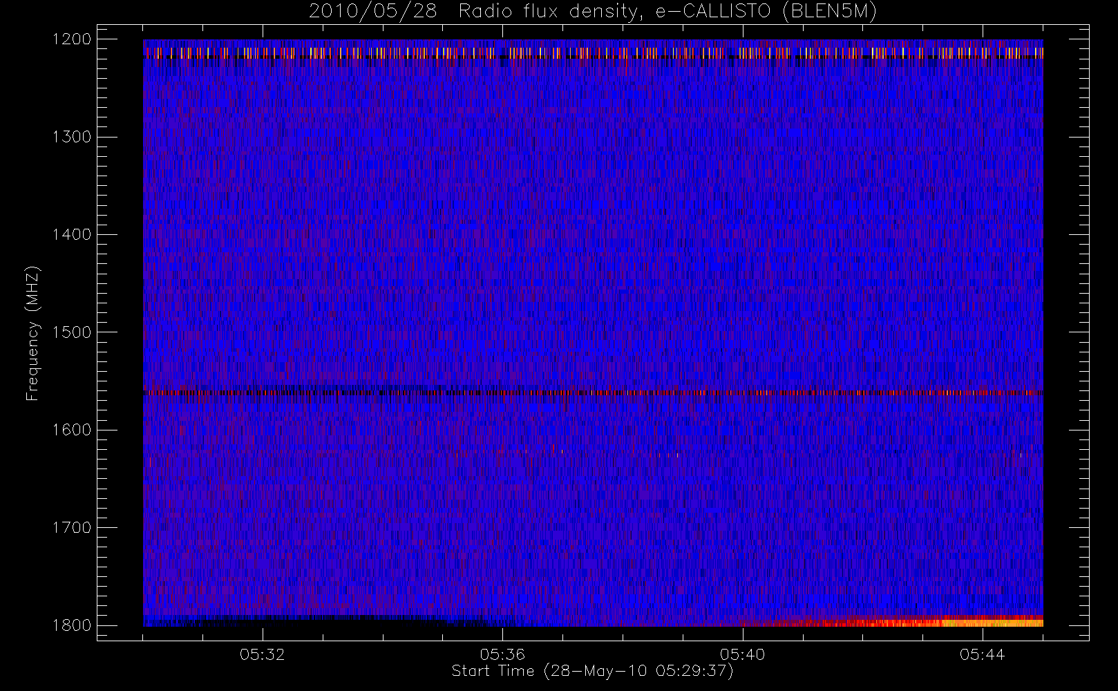
Task: Click the 1500 frequency tick label
Action: 72,332
